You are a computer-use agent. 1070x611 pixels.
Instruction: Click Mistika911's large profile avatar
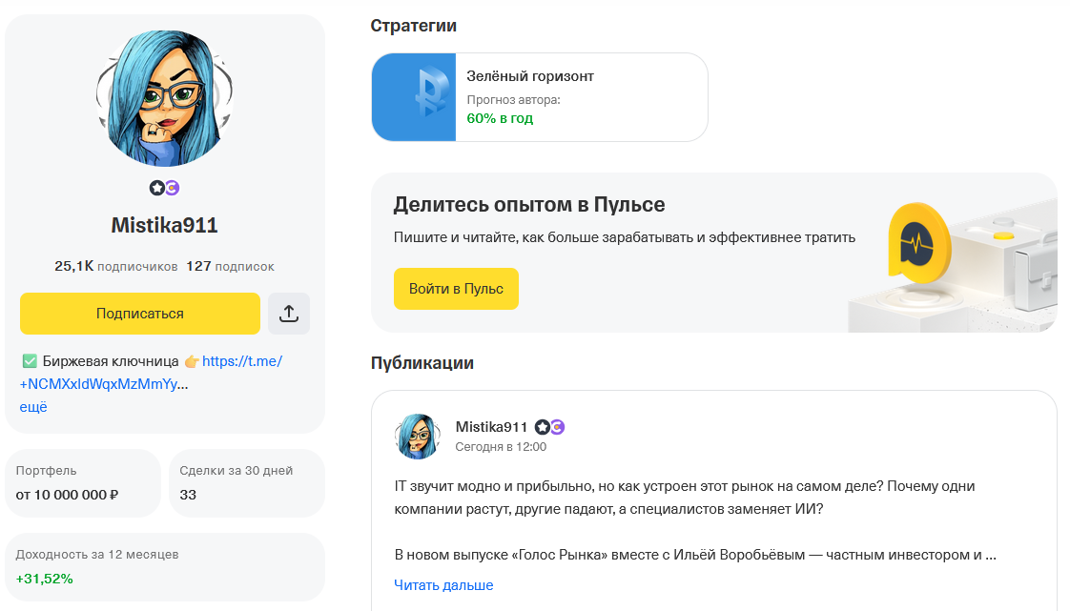(164, 98)
